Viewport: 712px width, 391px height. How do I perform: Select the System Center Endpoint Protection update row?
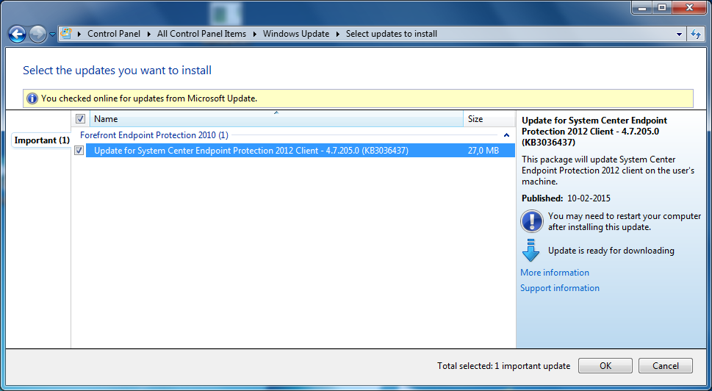[x=300, y=151]
